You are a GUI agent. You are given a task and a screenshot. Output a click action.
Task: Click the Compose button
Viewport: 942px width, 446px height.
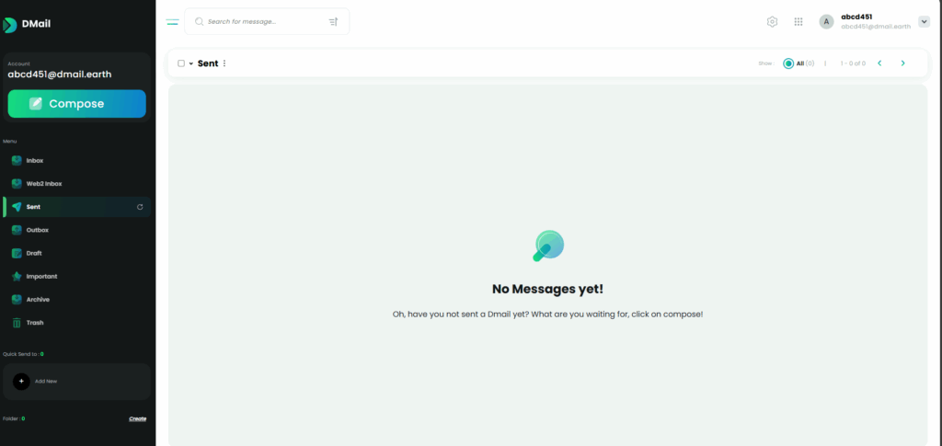tap(76, 104)
